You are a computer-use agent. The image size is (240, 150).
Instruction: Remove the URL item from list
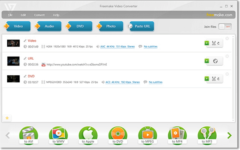click(227, 56)
